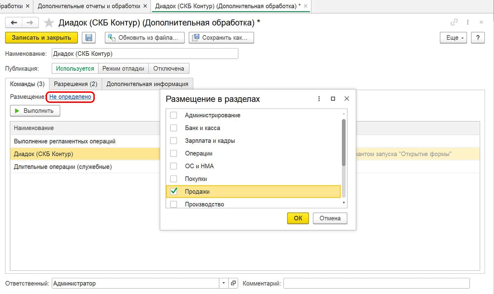This screenshot has width=494, height=294.
Task: Check the Производство checkbox
Action: [173, 204]
